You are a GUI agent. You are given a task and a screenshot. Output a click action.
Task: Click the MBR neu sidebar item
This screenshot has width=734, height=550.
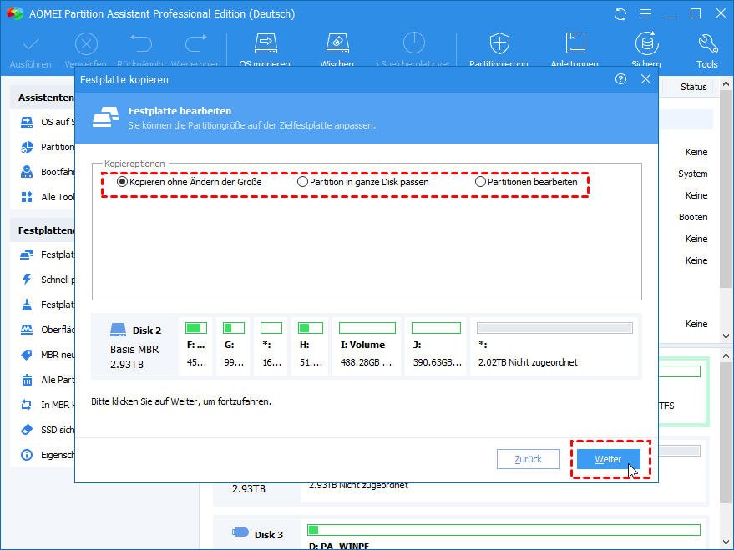click(x=48, y=355)
